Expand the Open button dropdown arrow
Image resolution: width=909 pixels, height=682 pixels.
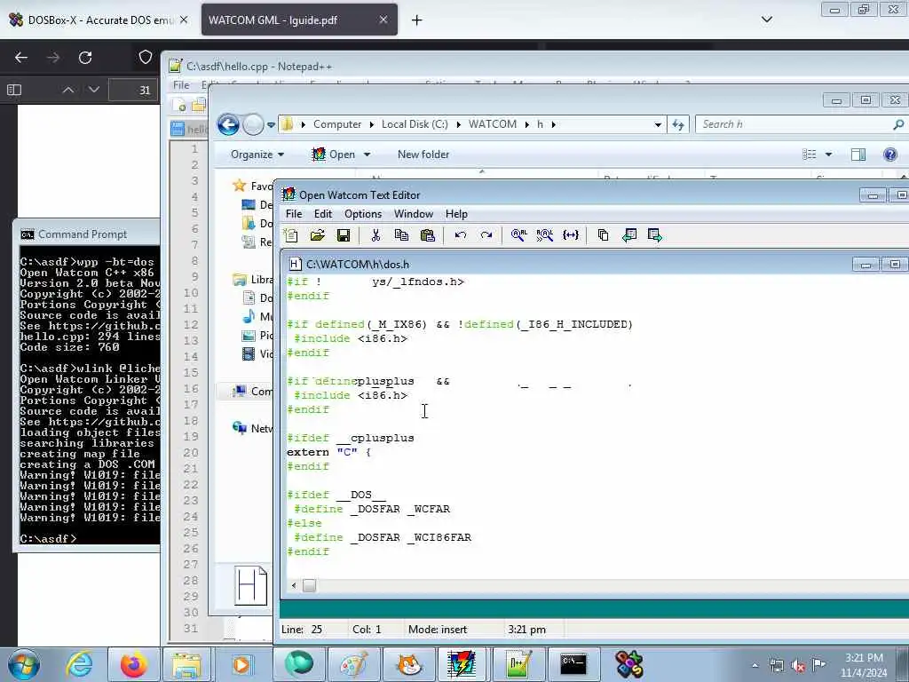point(367,155)
